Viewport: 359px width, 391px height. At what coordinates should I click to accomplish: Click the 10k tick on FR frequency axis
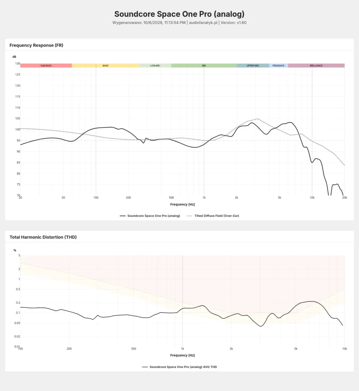pyautogui.click(x=312, y=197)
